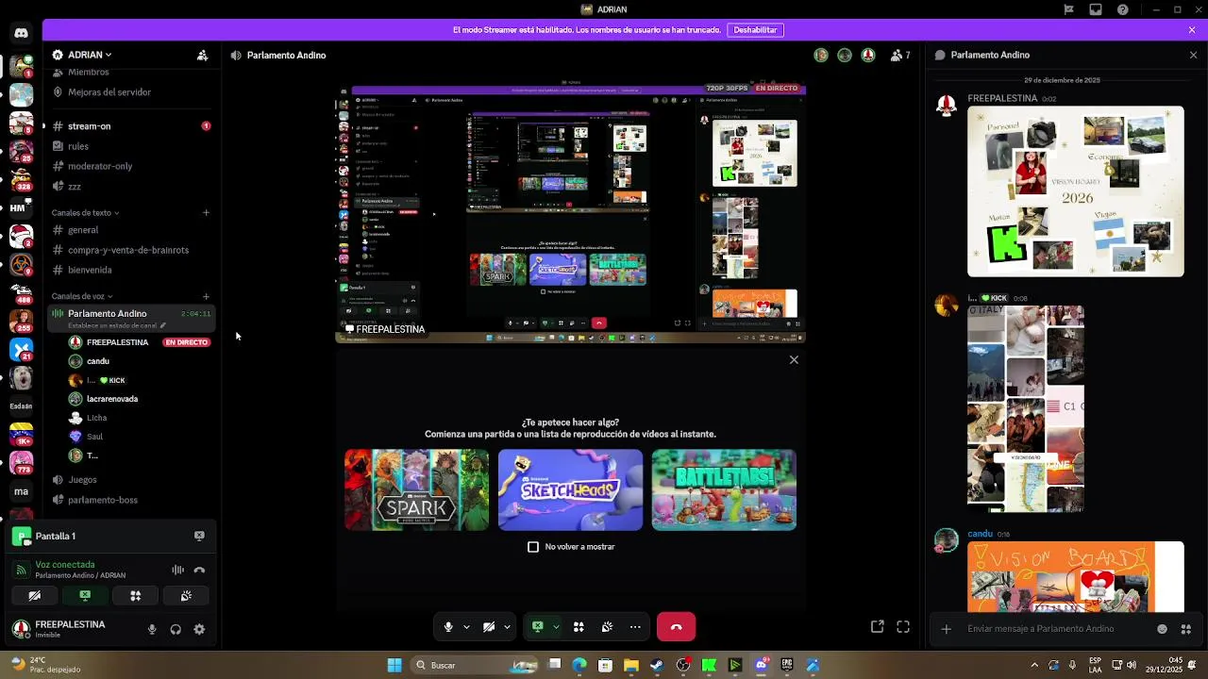
Task: Open the Vision Board 2026 image by FREEPALESTINA
Action: pos(1076,191)
